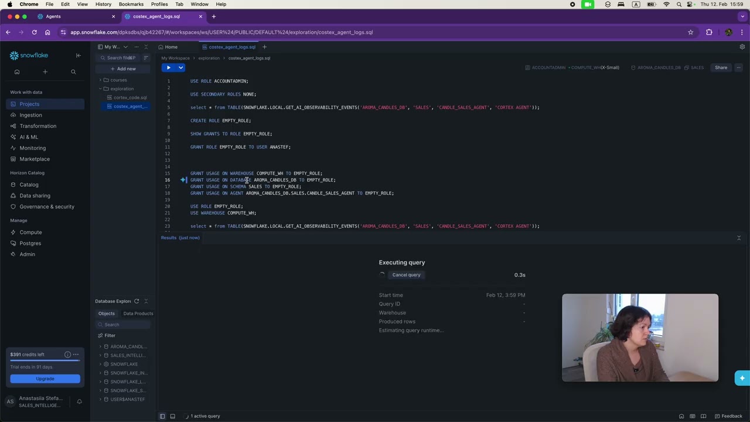The width and height of the screenshot is (750, 422).
Task: Switch to Objects tab
Action: click(107, 314)
